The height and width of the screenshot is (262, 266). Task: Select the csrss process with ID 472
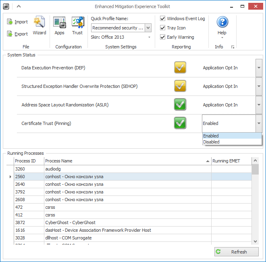[x=133, y=207]
